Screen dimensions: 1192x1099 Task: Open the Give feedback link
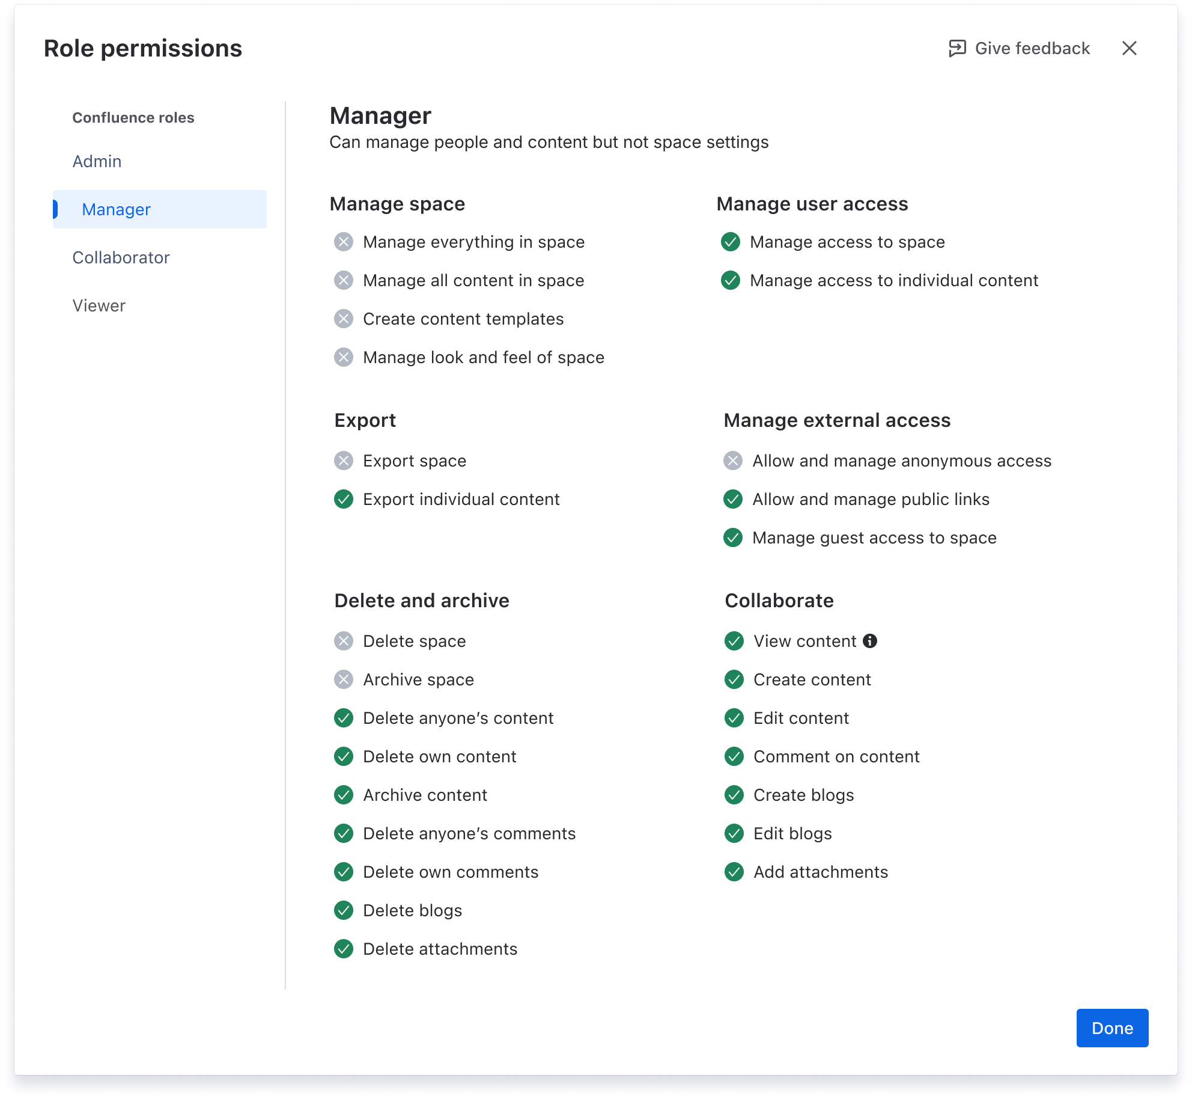(x=1032, y=48)
